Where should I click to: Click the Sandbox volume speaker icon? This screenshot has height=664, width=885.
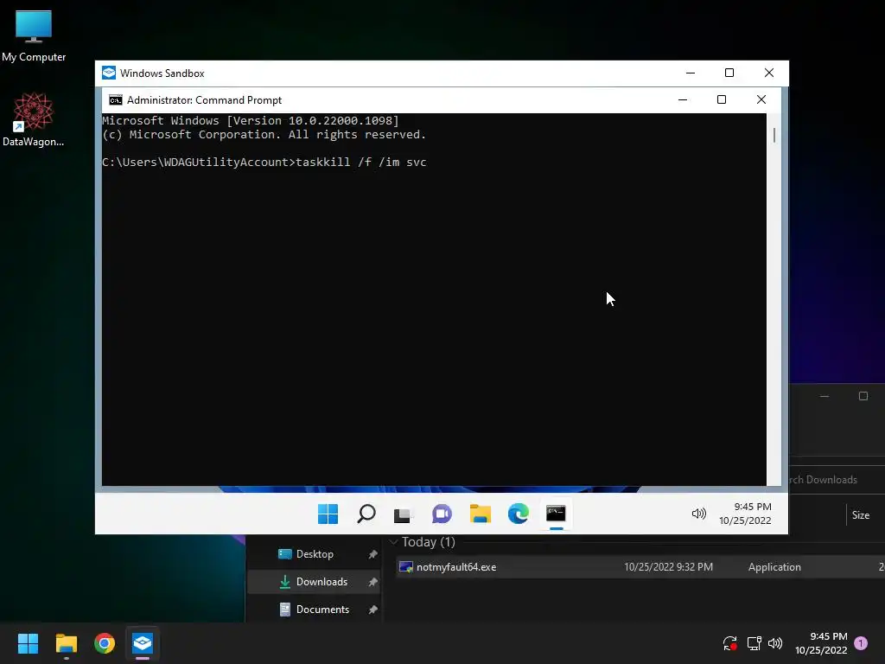[698, 514]
